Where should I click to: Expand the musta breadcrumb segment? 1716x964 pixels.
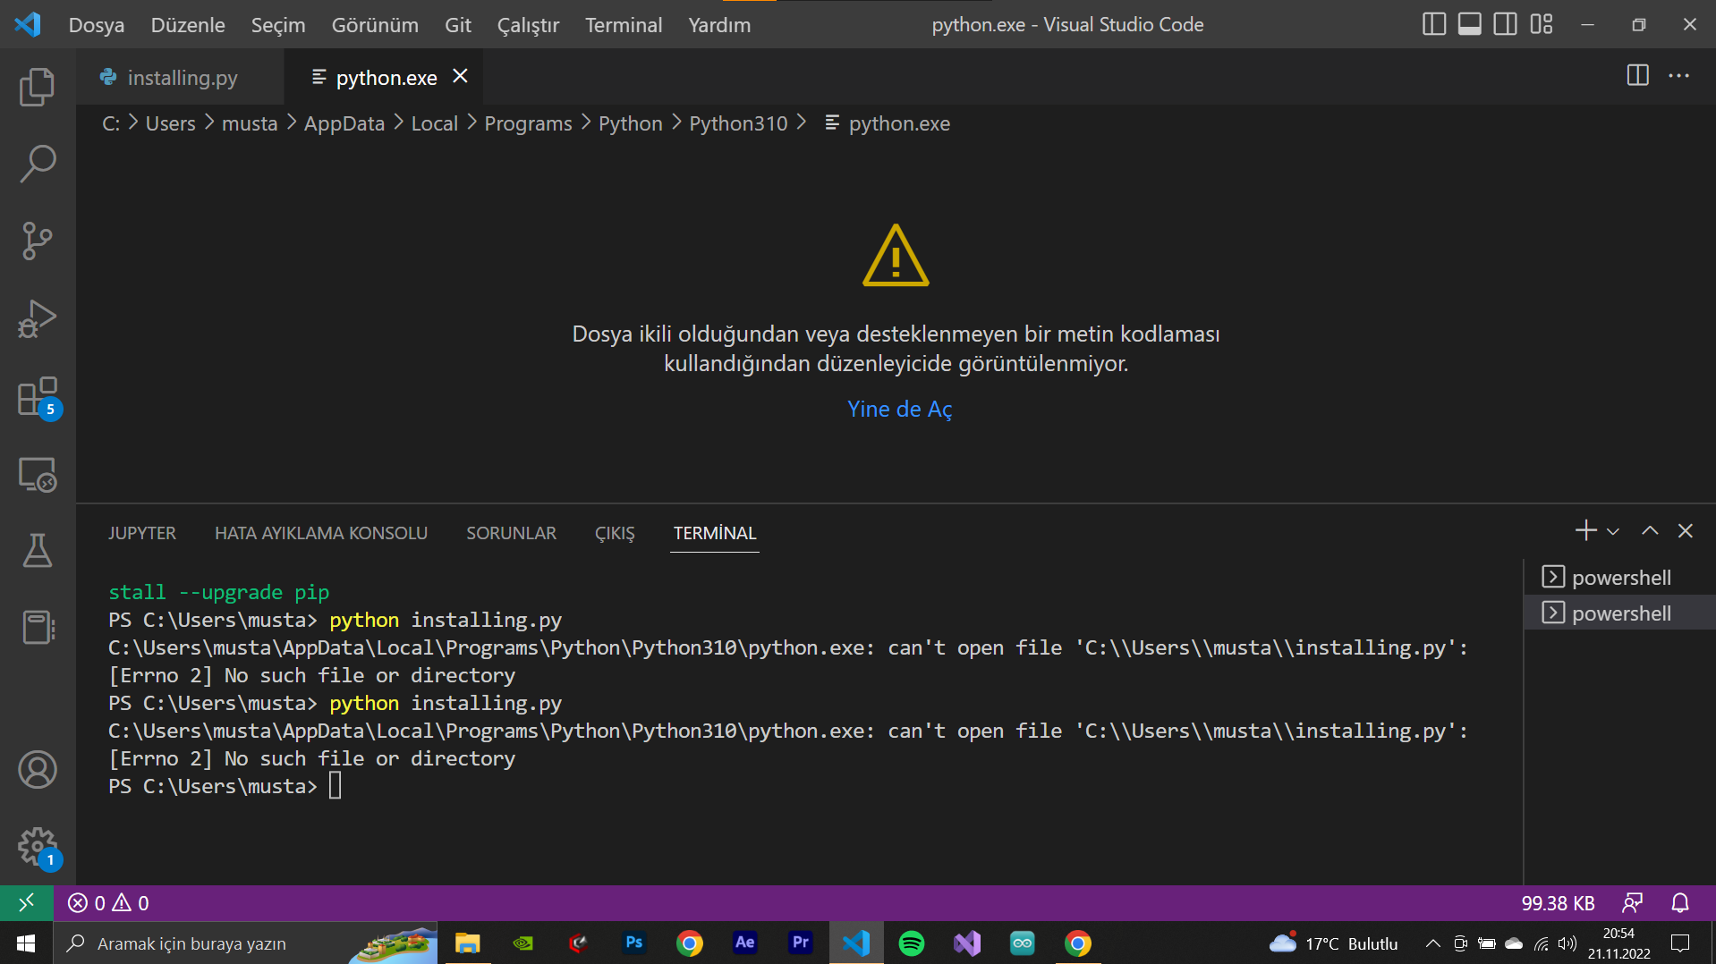[x=250, y=123]
